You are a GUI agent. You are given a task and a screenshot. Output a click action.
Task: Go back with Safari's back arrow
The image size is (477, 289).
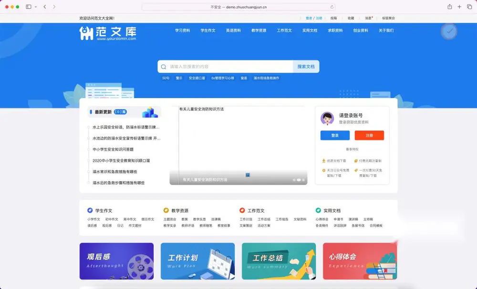tap(45, 7)
